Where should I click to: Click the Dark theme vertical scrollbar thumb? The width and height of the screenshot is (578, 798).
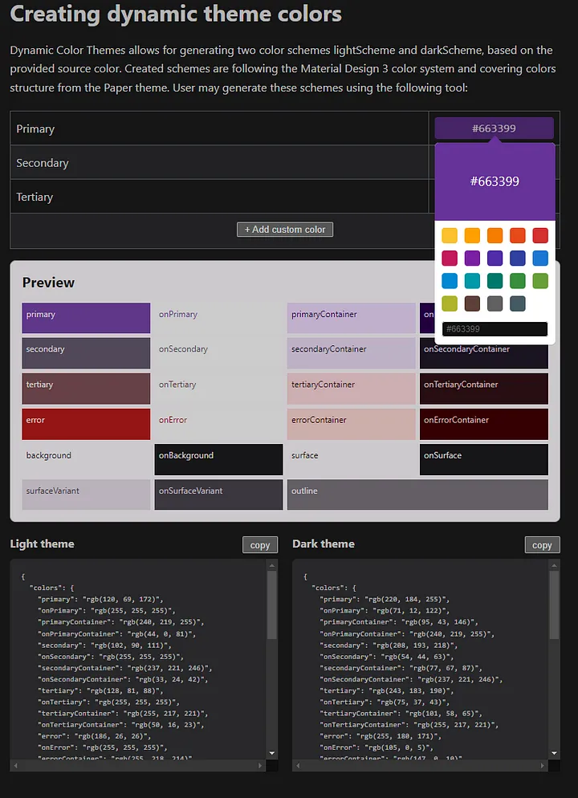click(x=555, y=606)
